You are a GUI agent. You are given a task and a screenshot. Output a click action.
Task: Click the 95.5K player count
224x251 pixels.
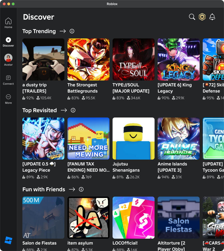pyautogui.click(x=88, y=98)
